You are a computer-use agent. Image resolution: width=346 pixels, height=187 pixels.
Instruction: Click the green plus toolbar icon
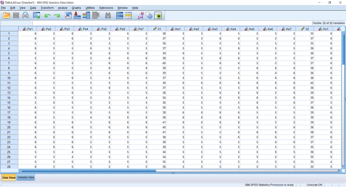tap(158, 15)
